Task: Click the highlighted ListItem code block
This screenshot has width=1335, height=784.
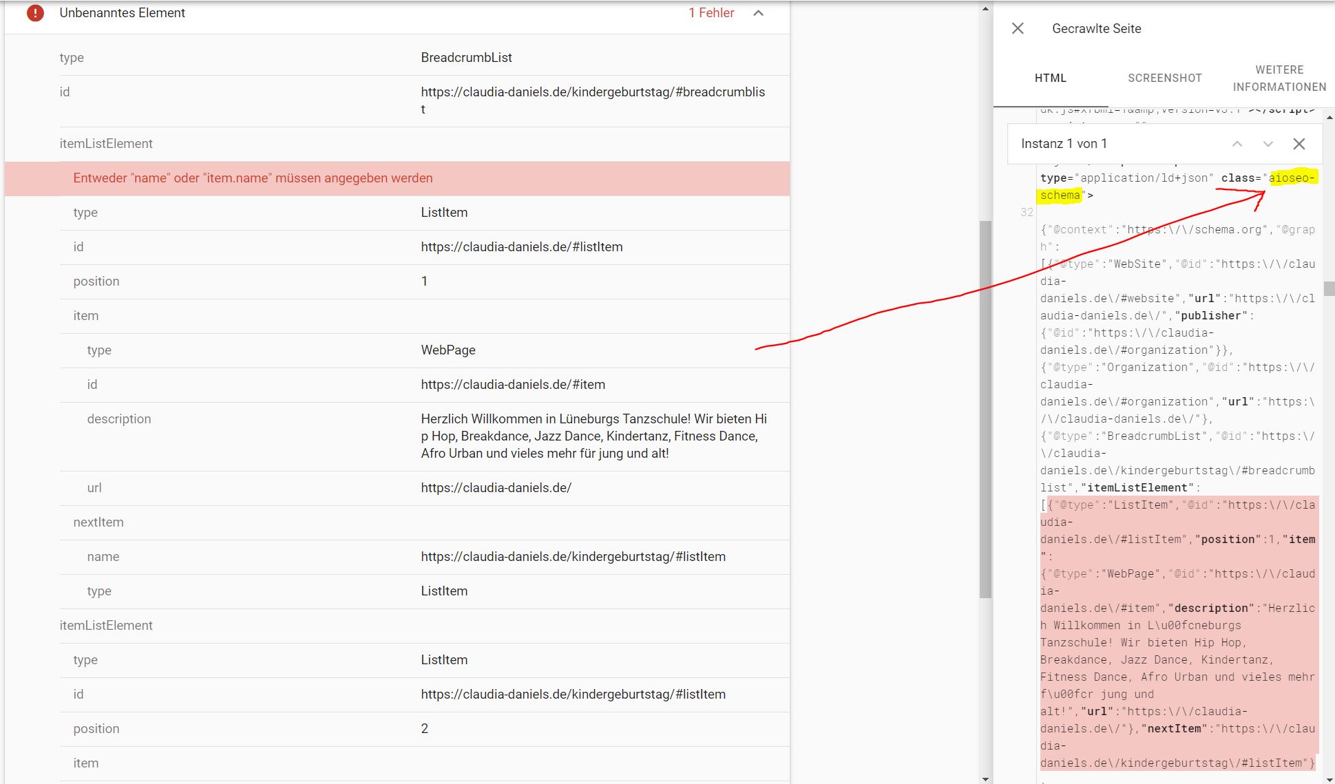Action: [1177, 633]
